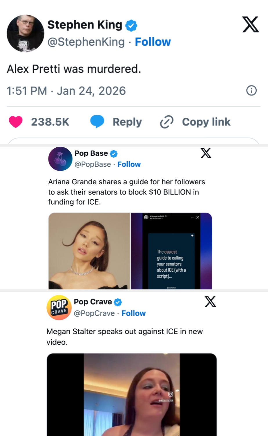Click the info icon next to the timestamp
The image size is (268, 436).
point(252,91)
